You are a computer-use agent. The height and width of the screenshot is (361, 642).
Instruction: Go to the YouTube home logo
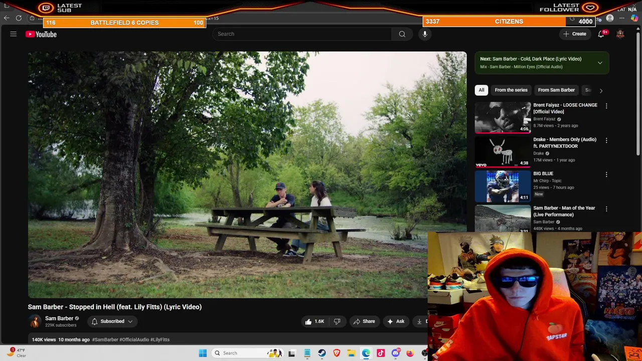[x=41, y=34]
